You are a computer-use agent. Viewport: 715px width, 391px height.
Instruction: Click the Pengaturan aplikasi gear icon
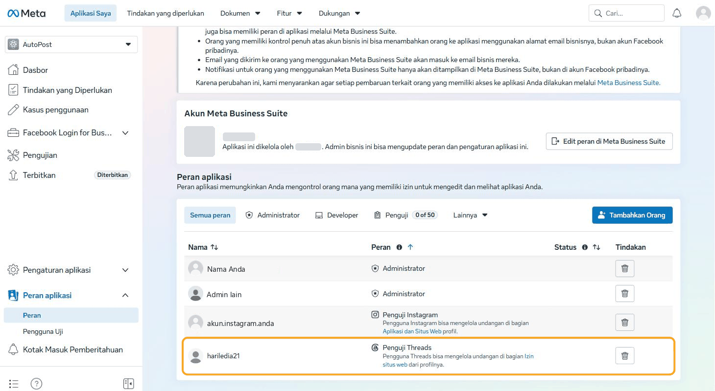pyautogui.click(x=14, y=270)
